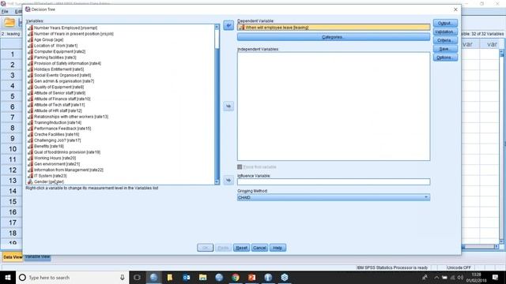Open the Categories button
This screenshot has width=506, height=284.
[334, 37]
